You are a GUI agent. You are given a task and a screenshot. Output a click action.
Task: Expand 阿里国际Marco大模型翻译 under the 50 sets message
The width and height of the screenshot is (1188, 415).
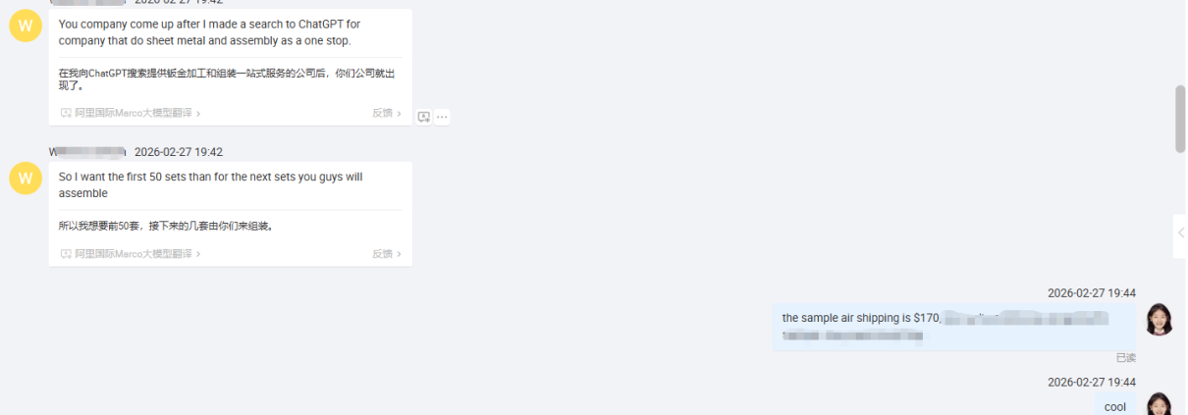(137, 254)
